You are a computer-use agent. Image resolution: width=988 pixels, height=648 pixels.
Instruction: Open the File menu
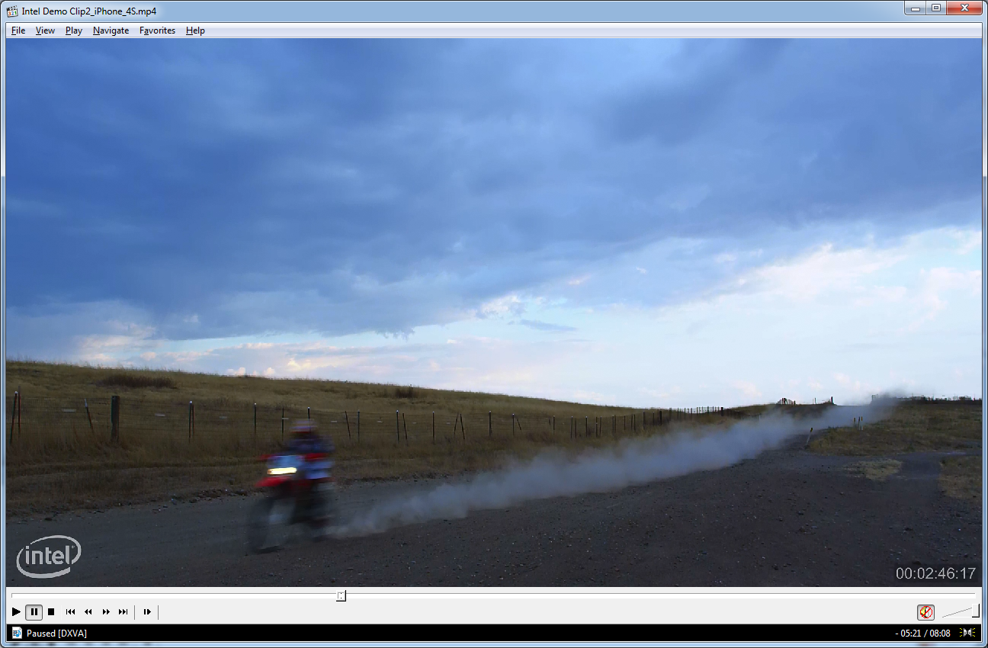(x=18, y=30)
